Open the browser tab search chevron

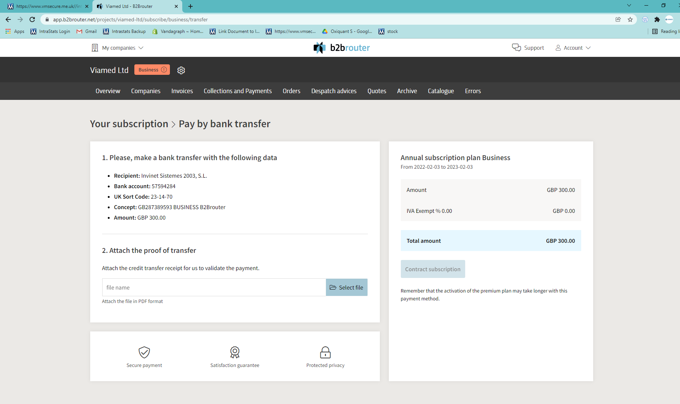[629, 6]
